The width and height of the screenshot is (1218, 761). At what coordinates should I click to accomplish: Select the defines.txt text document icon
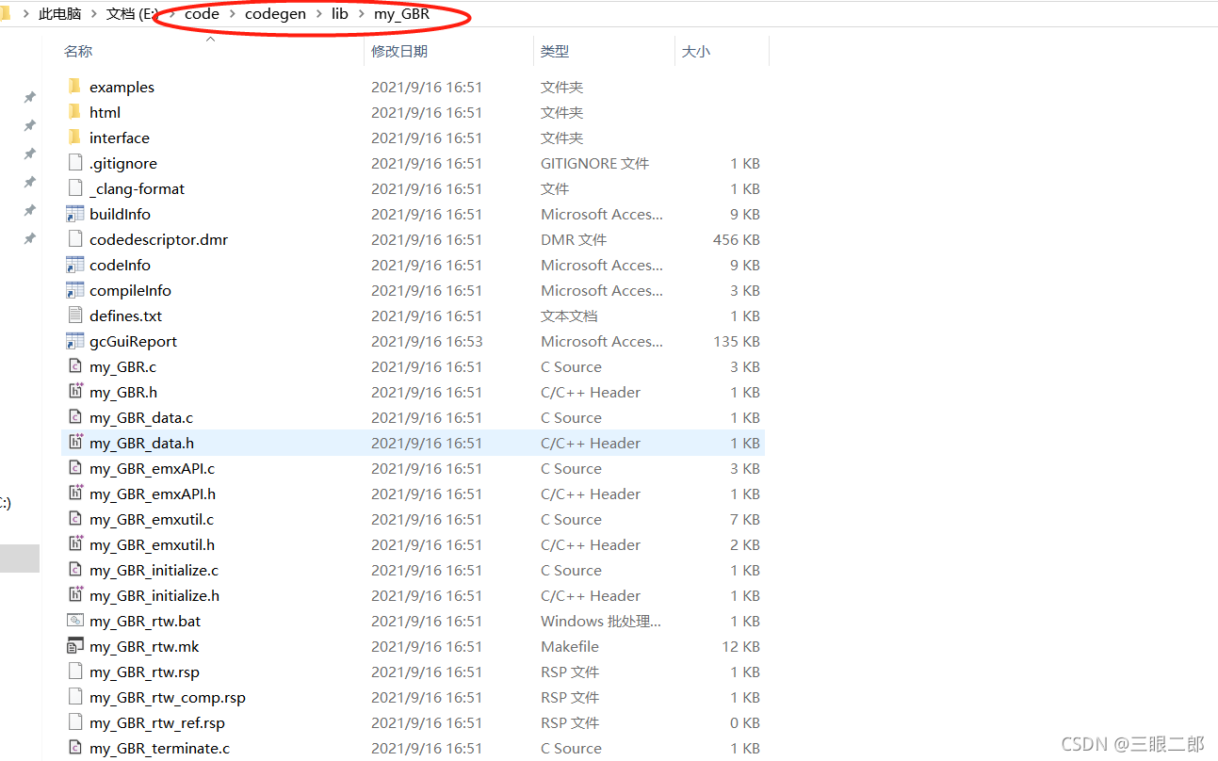coord(75,316)
